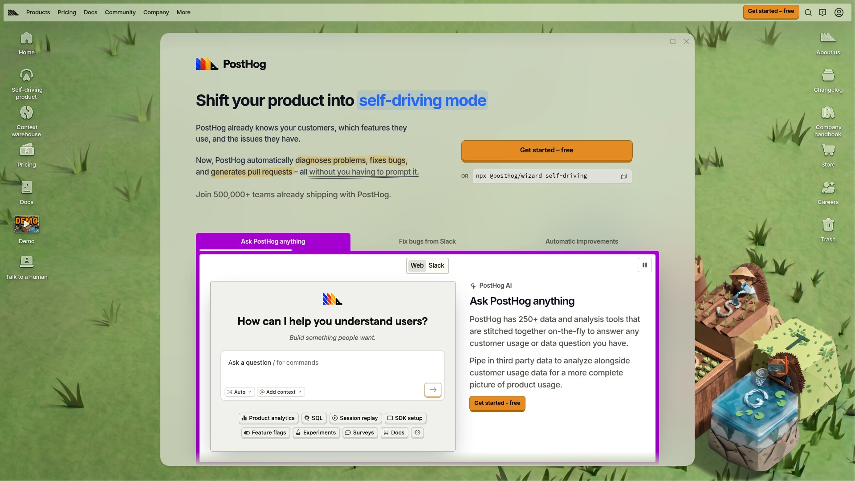855x481 pixels.
Task: Open the Company menu
Action: (x=156, y=12)
